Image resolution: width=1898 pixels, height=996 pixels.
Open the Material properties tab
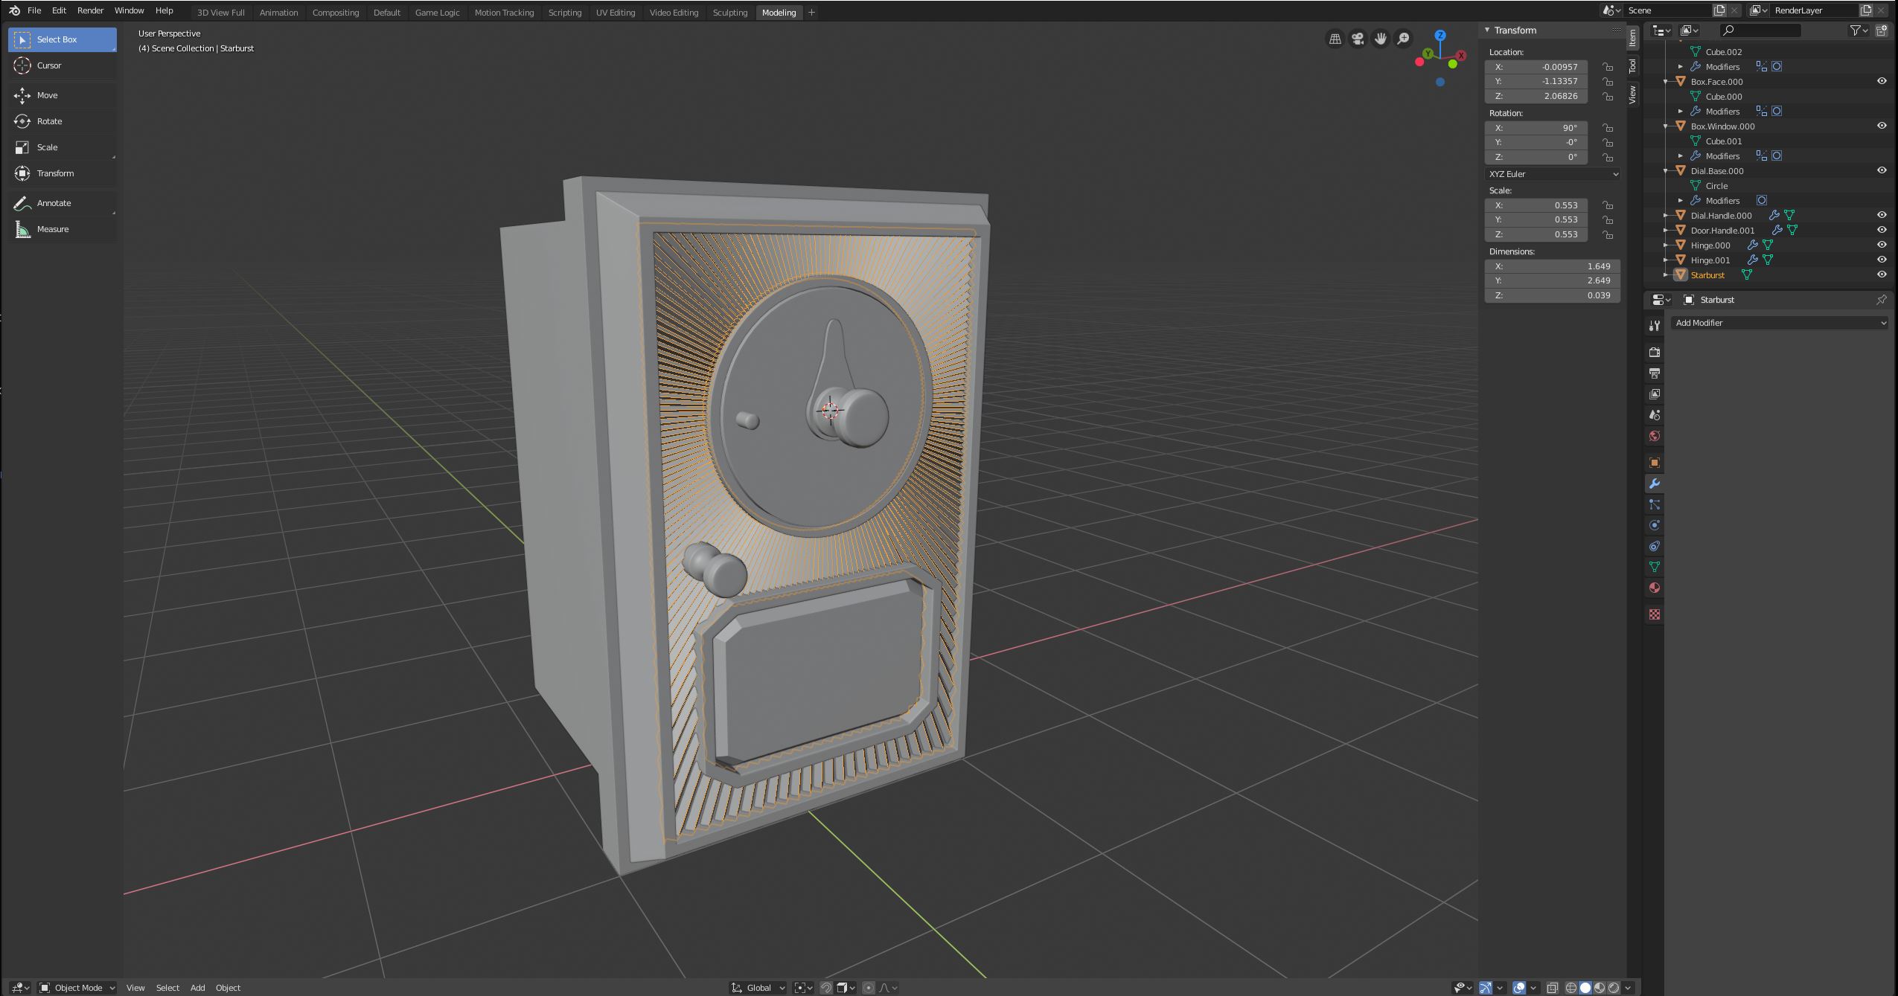(1654, 588)
